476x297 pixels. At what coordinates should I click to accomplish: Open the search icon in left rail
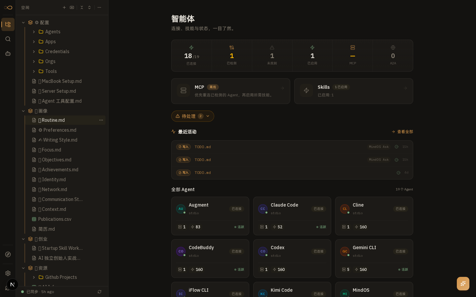click(x=8, y=39)
